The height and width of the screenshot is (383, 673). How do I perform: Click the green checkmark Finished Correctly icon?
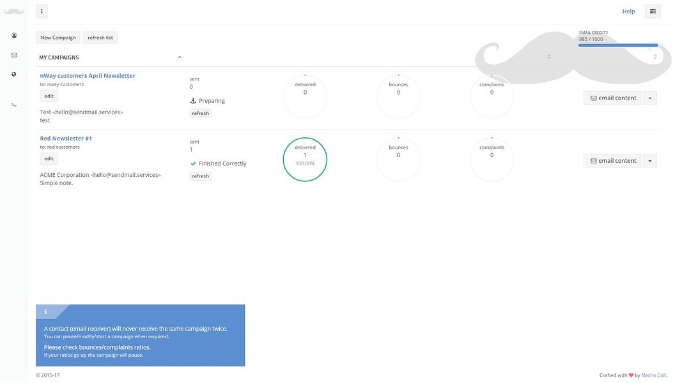(193, 163)
